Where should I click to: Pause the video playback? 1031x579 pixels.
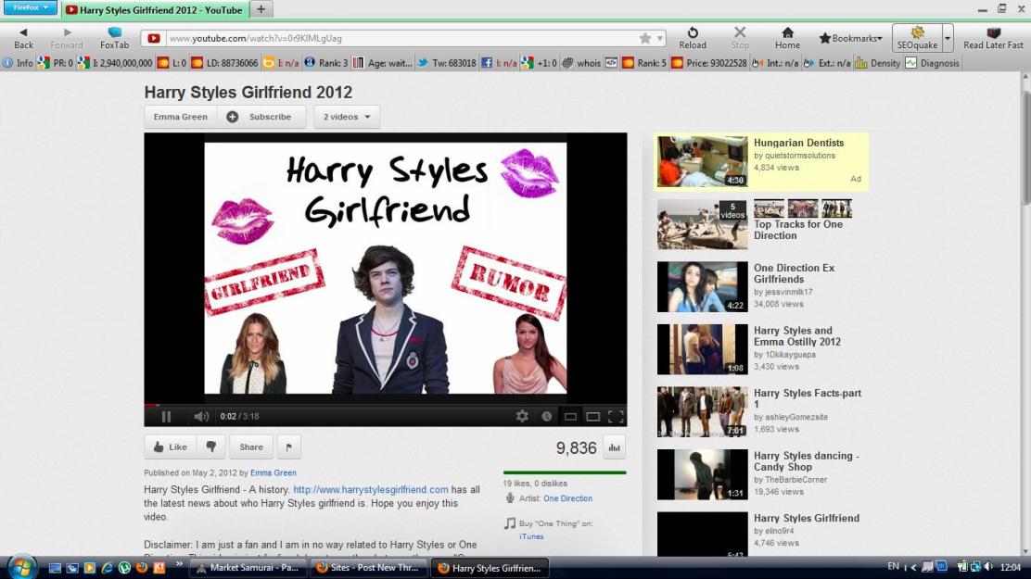(166, 416)
